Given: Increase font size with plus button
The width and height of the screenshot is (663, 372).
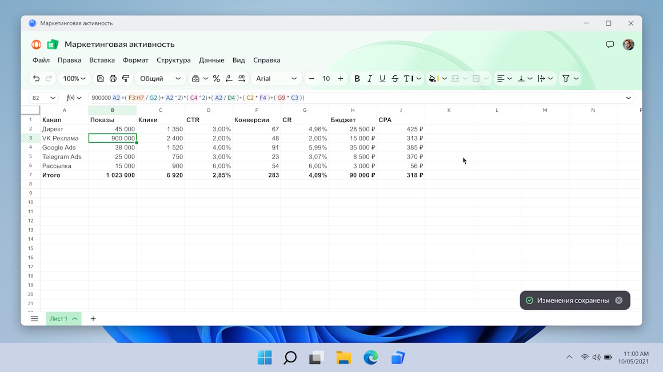Looking at the screenshot, I should tap(341, 79).
